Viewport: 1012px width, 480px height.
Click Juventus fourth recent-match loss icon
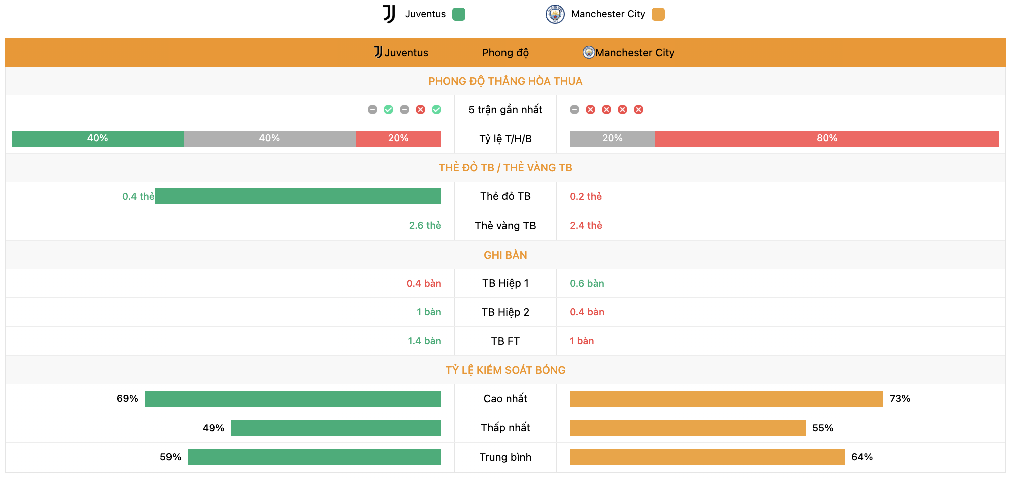point(420,110)
